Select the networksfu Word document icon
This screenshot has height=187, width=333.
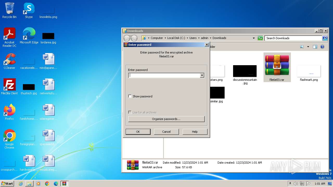48,86
